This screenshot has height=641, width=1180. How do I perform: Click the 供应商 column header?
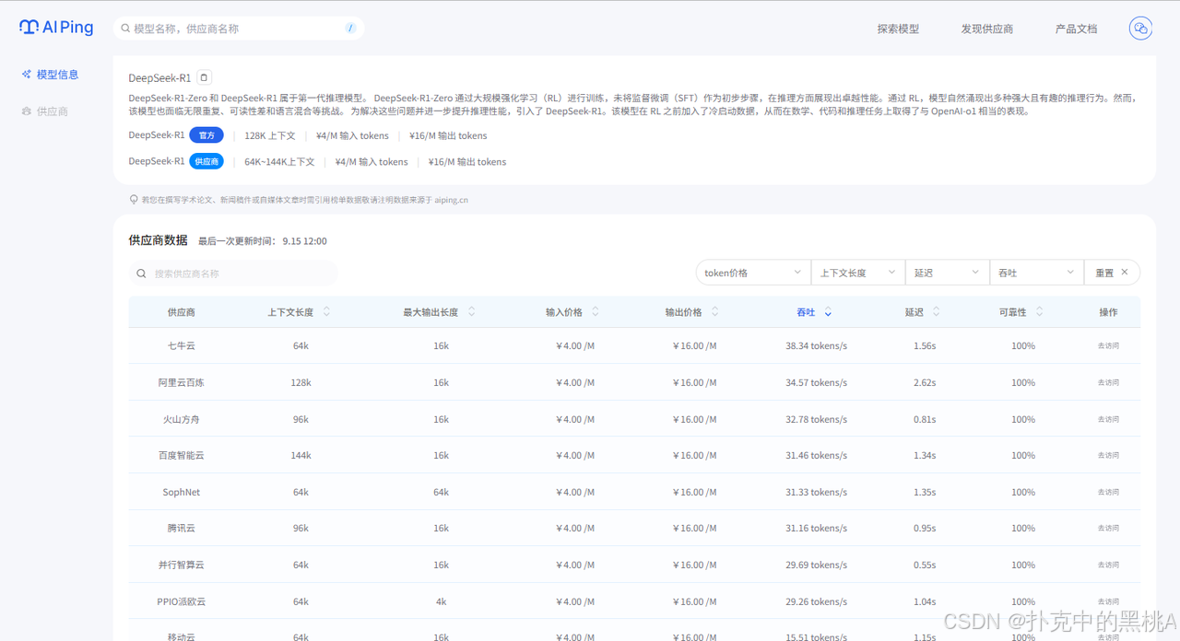(182, 312)
